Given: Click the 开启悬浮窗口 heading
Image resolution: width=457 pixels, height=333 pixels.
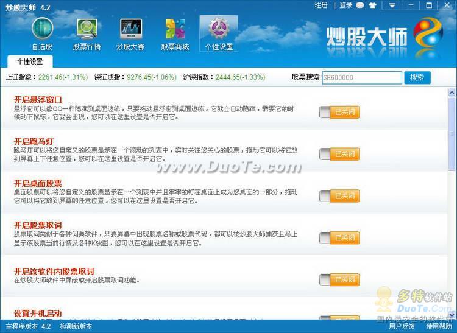Looking at the screenshot, I should (38, 100).
